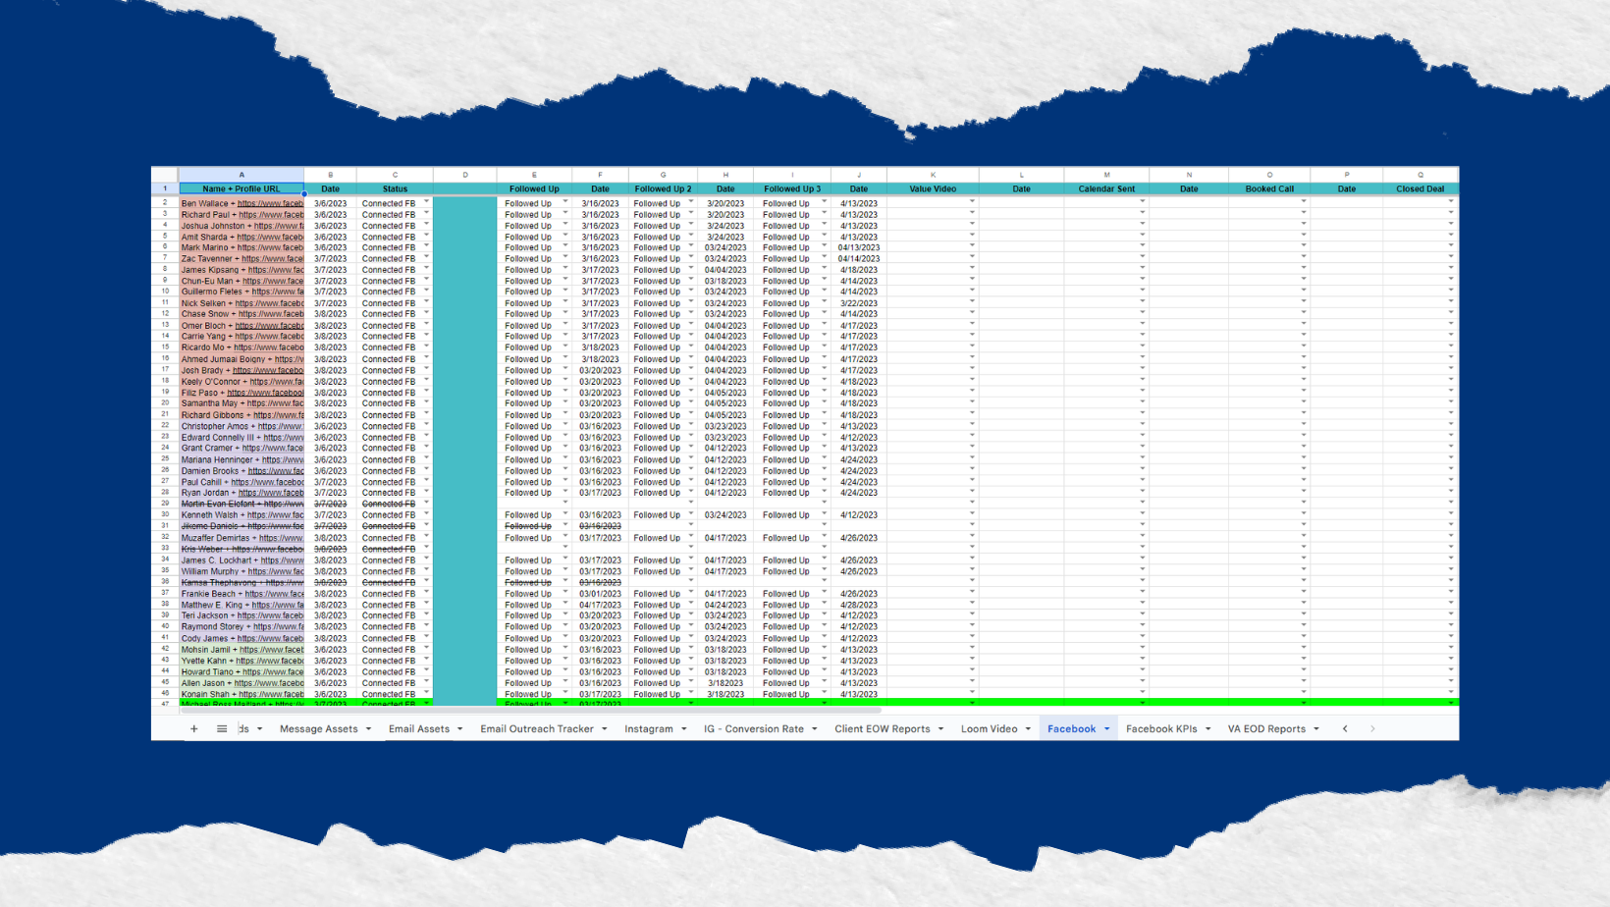Open Followed Up dropdown in Richard Paul's row
Image resolution: width=1610 pixels, height=907 pixels.
click(565, 213)
